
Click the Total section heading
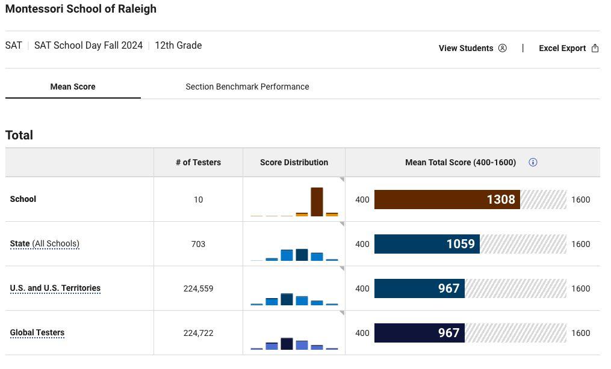[x=19, y=135]
